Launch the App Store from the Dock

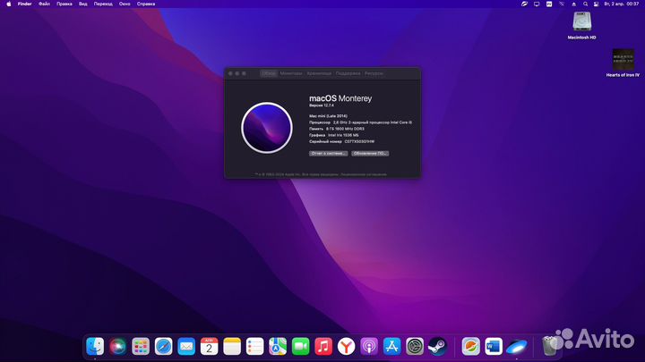pos(392,347)
